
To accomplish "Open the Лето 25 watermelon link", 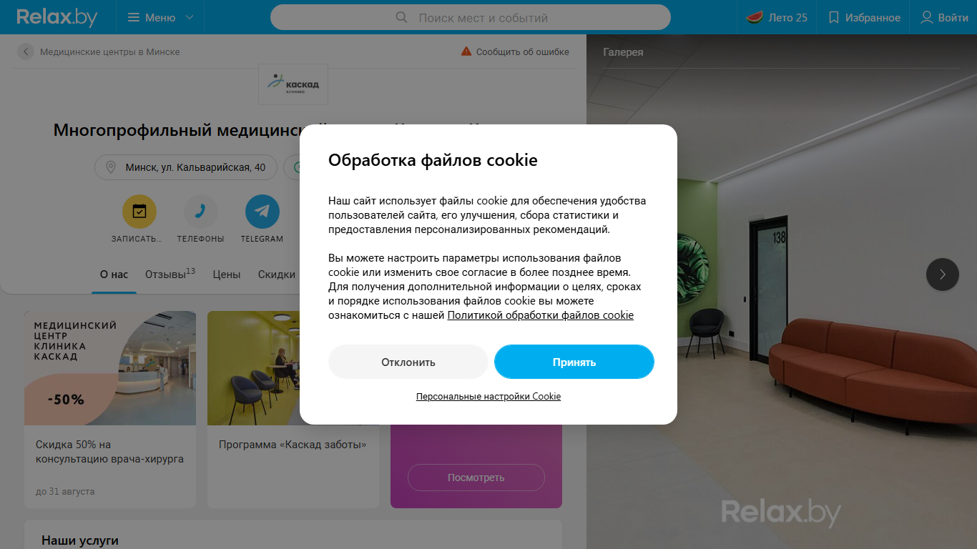I will click(x=777, y=17).
